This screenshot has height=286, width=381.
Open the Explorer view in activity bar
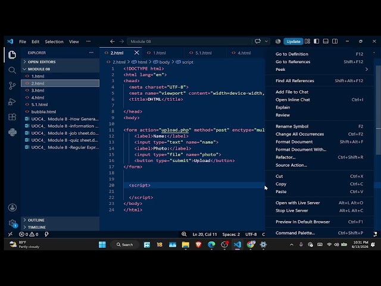pos(12,54)
